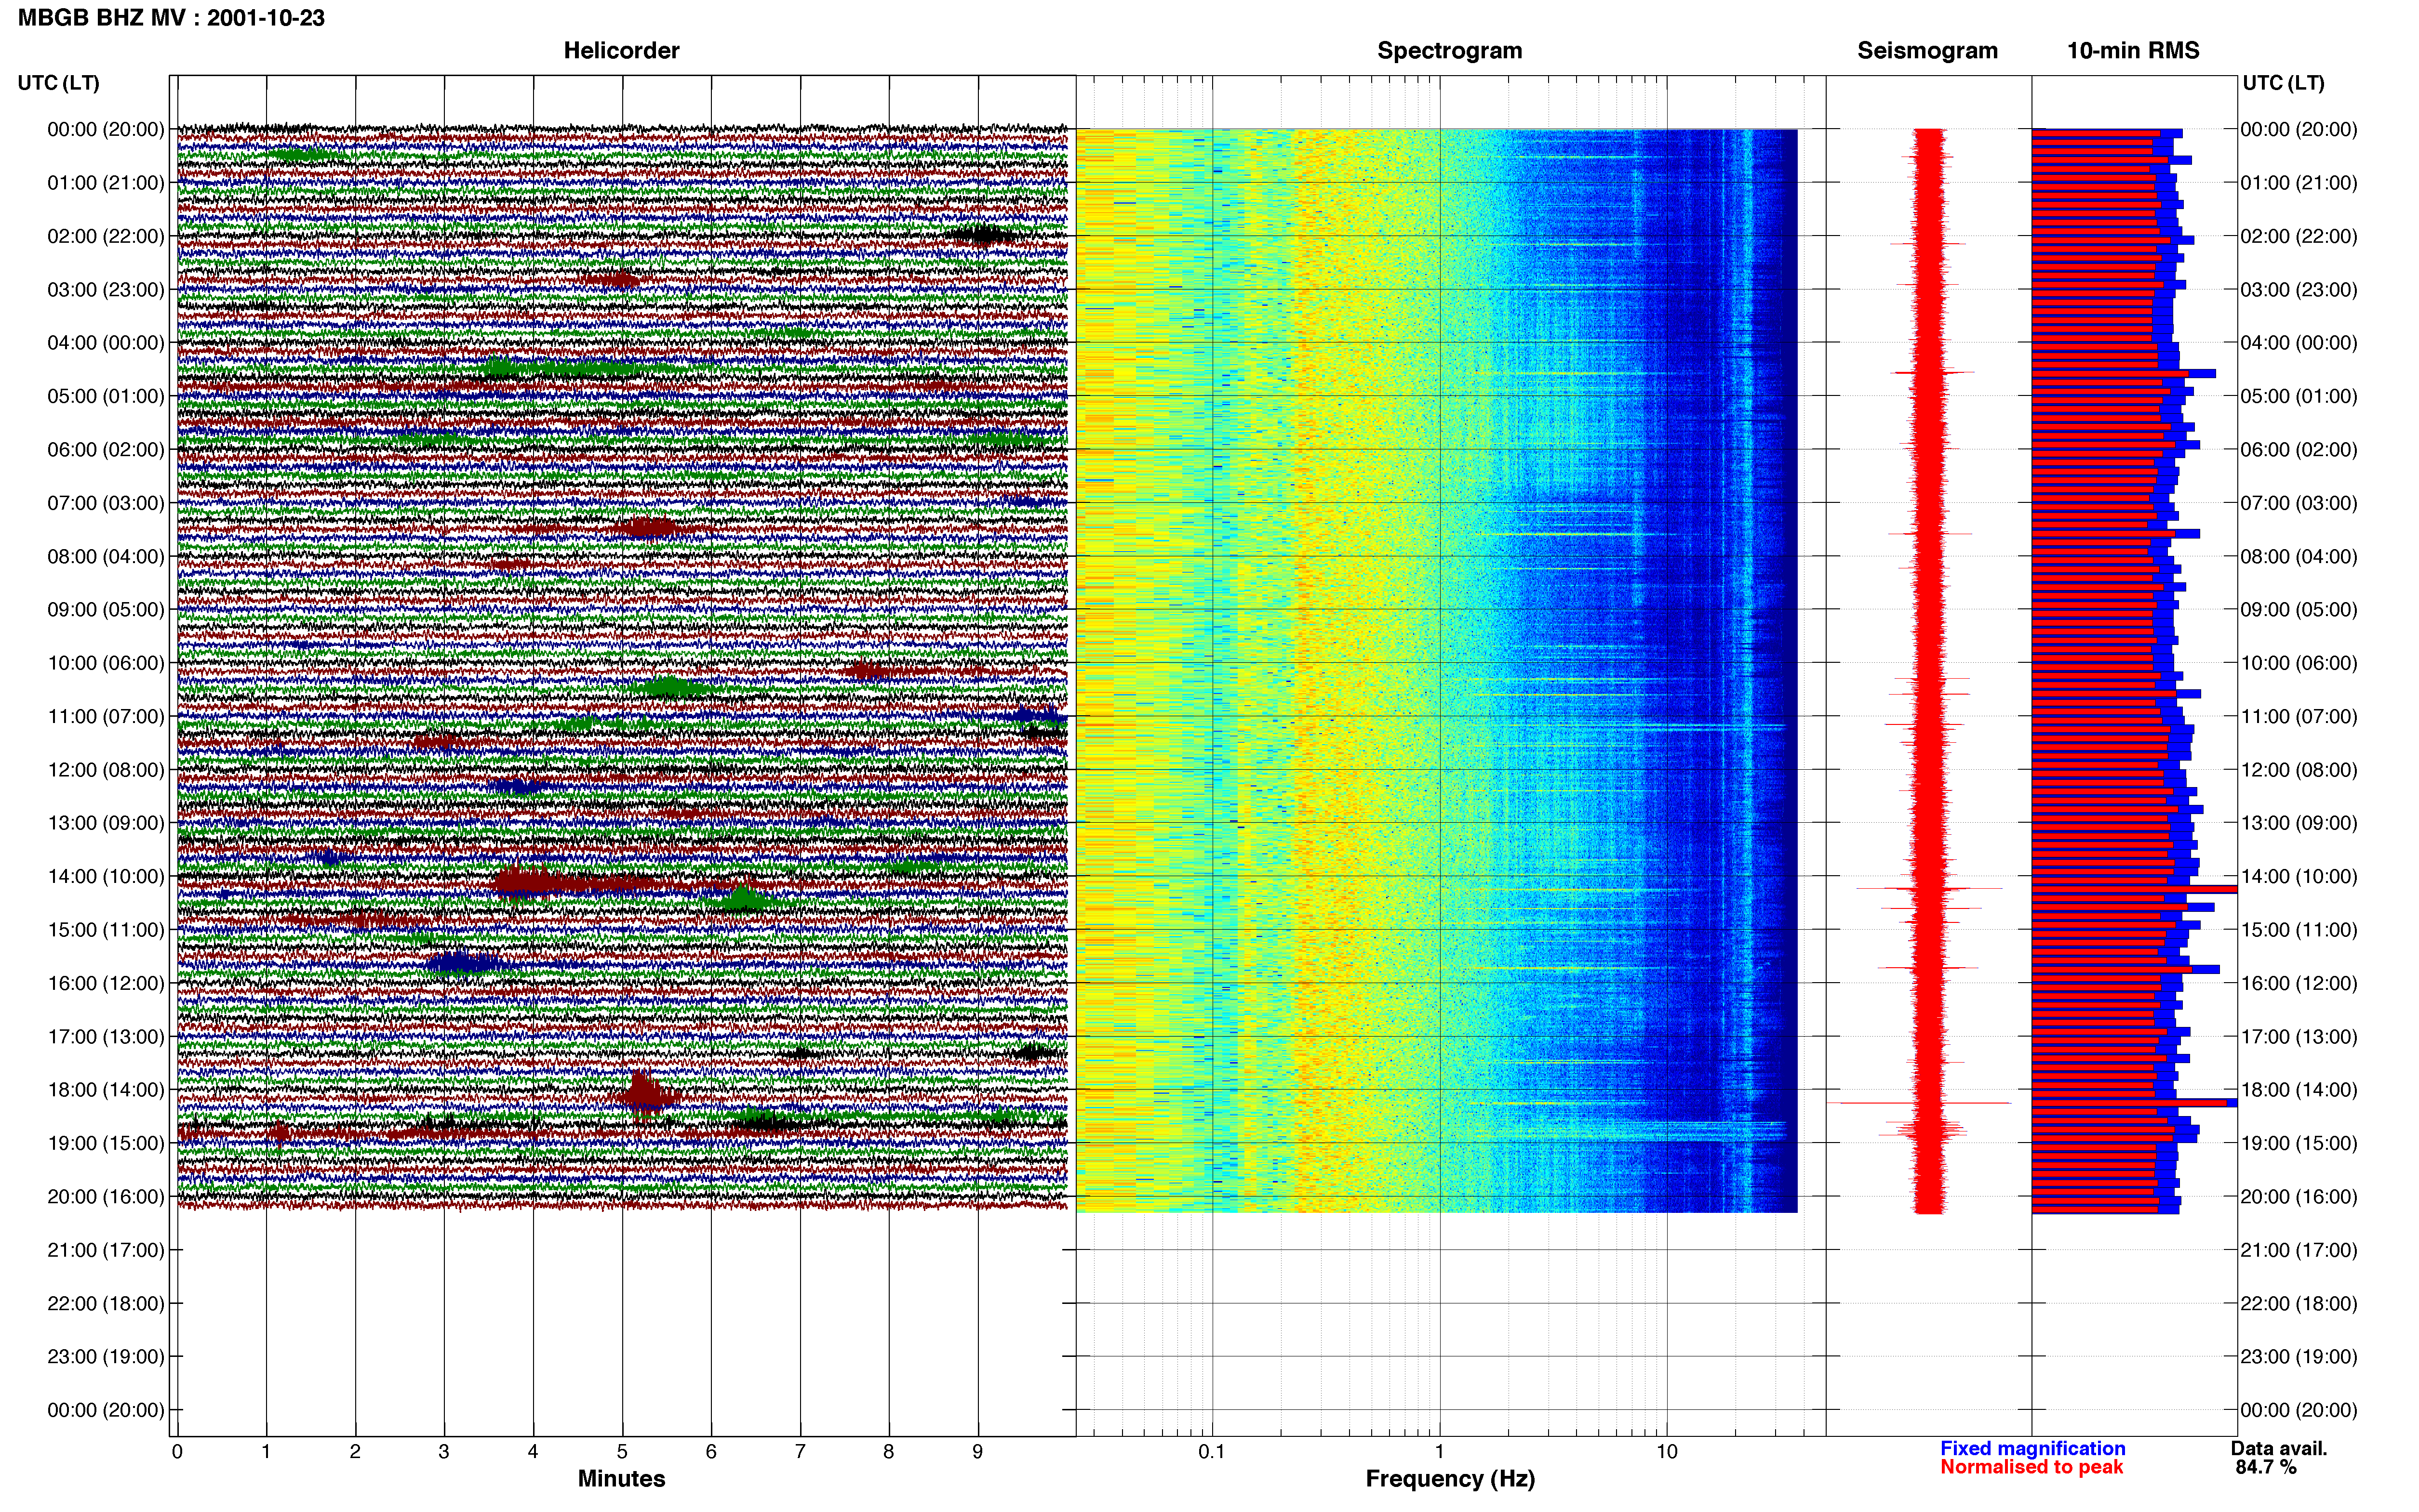Click the right '16:00 (12:00)' time label
Viewport: 2419px width, 1512px height.
click(2299, 983)
